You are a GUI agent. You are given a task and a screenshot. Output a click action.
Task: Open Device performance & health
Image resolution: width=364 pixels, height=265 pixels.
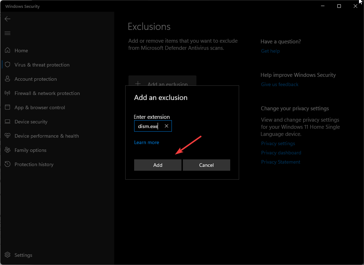47,136
